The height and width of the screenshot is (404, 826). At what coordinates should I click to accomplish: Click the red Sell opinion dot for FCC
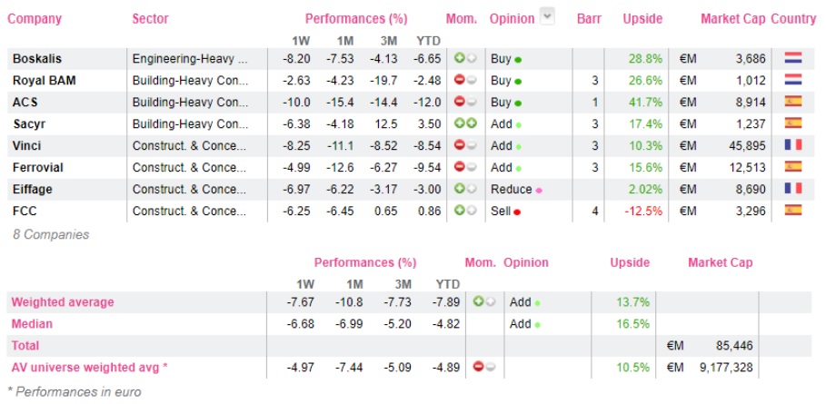pos(517,212)
